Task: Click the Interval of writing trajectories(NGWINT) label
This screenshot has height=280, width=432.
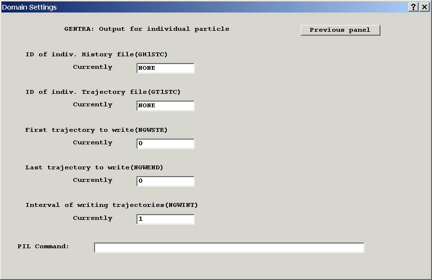Action: pyautogui.click(x=111, y=205)
